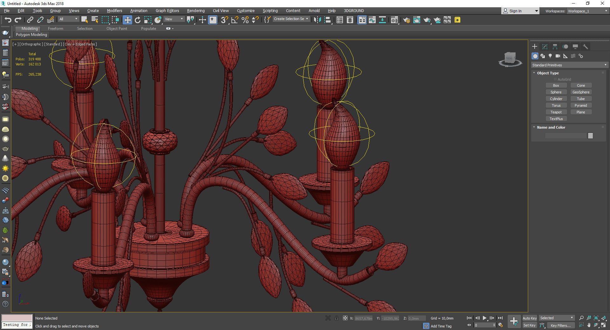This screenshot has width=610, height=330.
Task: Create a Box primitive button
Action: click(x=556, y=85)
